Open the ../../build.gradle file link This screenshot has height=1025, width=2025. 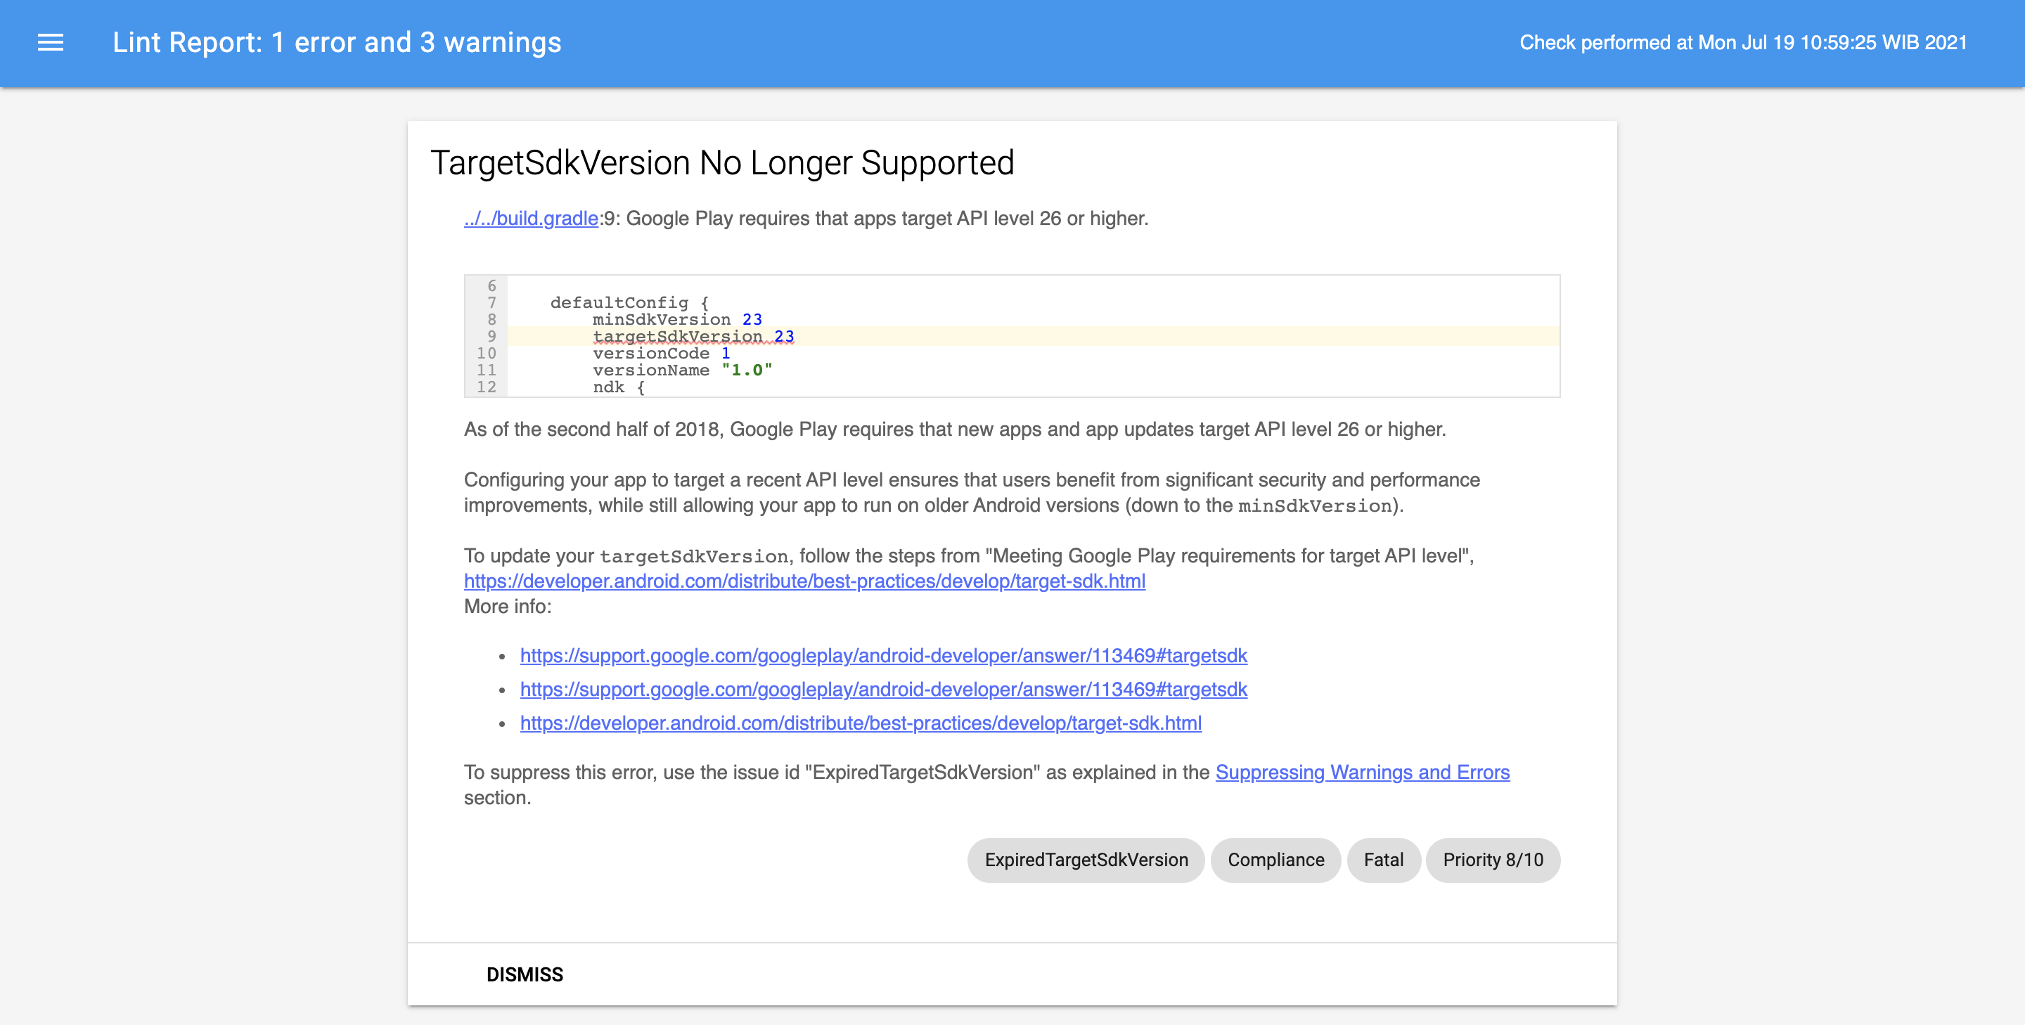pyautogui.click(x=531, y=219)
